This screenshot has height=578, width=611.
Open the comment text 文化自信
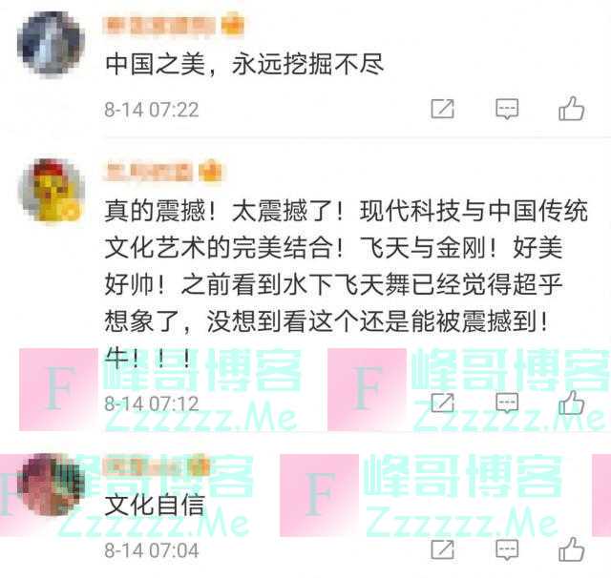tap(155, 506)
